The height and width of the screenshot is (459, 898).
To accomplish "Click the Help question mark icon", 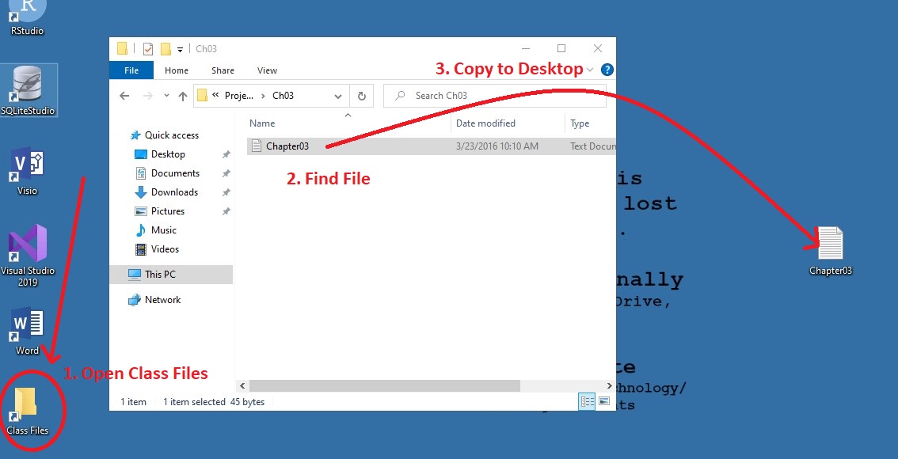I will pyautogui.click(x=607, y=70).
